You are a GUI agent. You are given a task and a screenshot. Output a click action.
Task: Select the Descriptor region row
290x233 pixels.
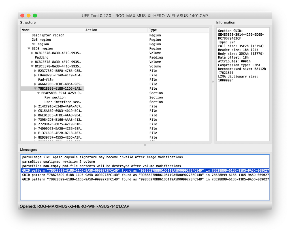point(115,35)
